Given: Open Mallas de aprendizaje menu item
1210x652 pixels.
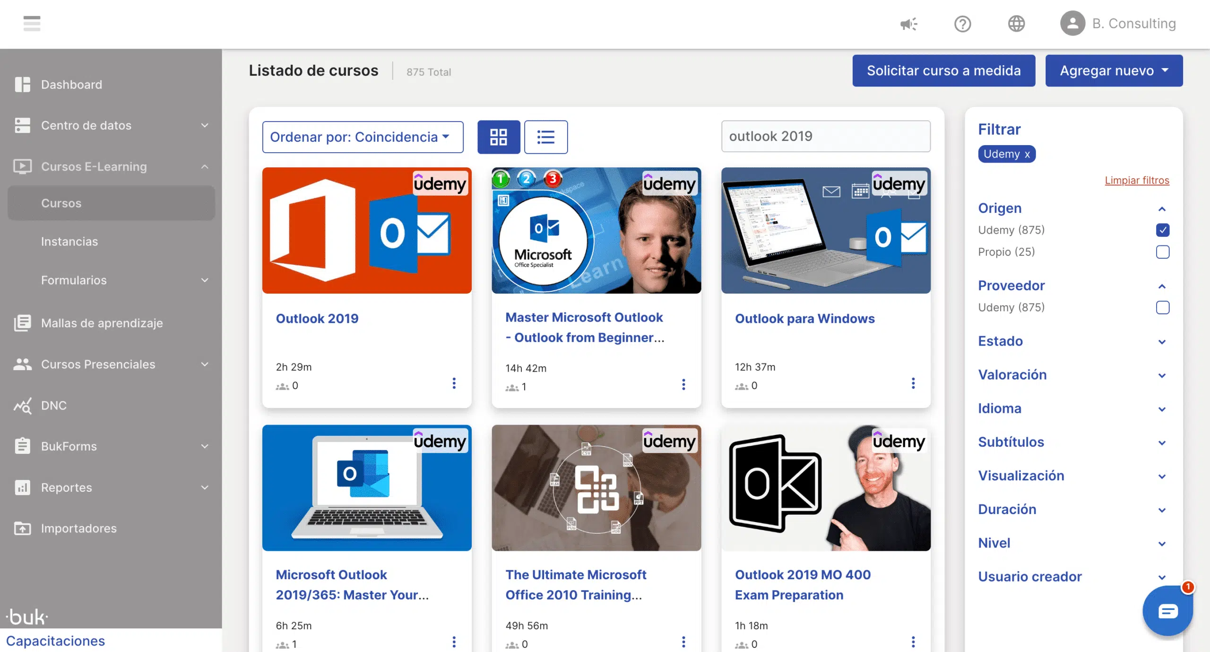Looking at the screenshot, I should (x=102, y=323).
